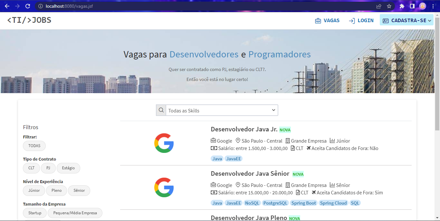Click the briefcase icon beside VAGAS
The image size is (440, 221).
point(318,20)
